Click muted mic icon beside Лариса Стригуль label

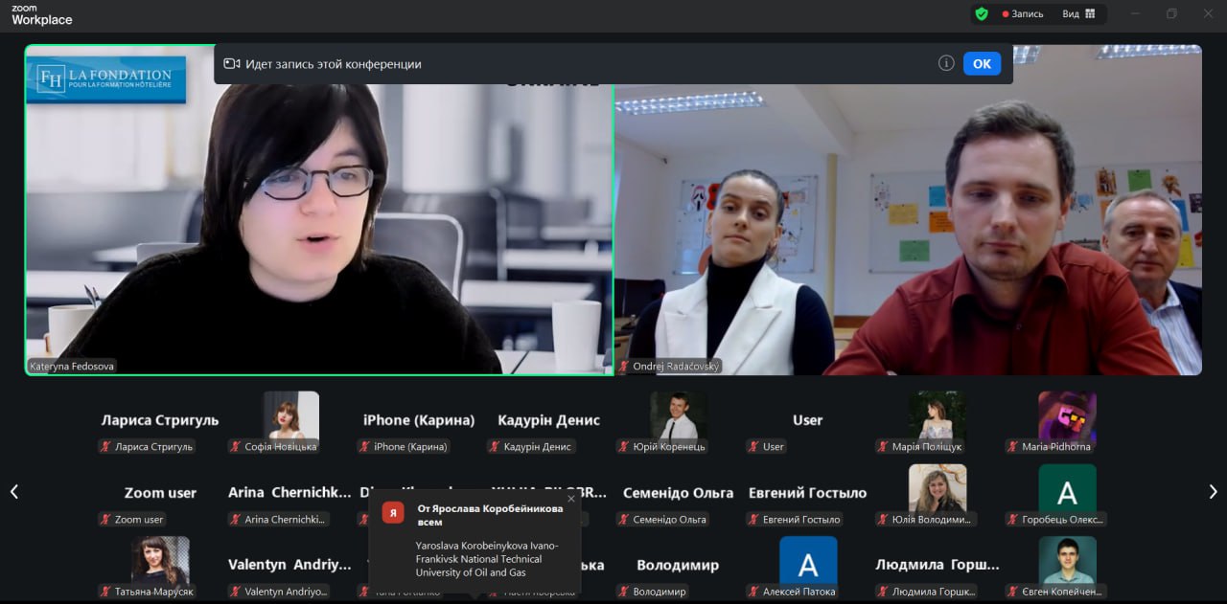(105, 446)
